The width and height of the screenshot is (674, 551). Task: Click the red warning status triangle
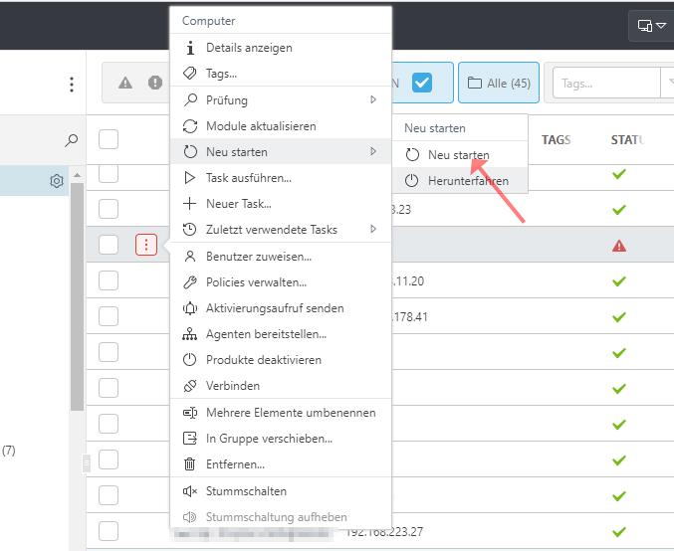pyautogui.click(x=619, y=246)
